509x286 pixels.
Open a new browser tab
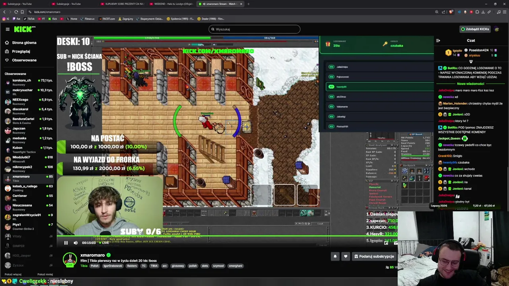(x=249, y=4)
